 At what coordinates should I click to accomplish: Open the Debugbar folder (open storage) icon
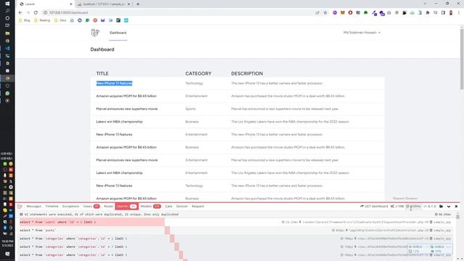(442, 206)
